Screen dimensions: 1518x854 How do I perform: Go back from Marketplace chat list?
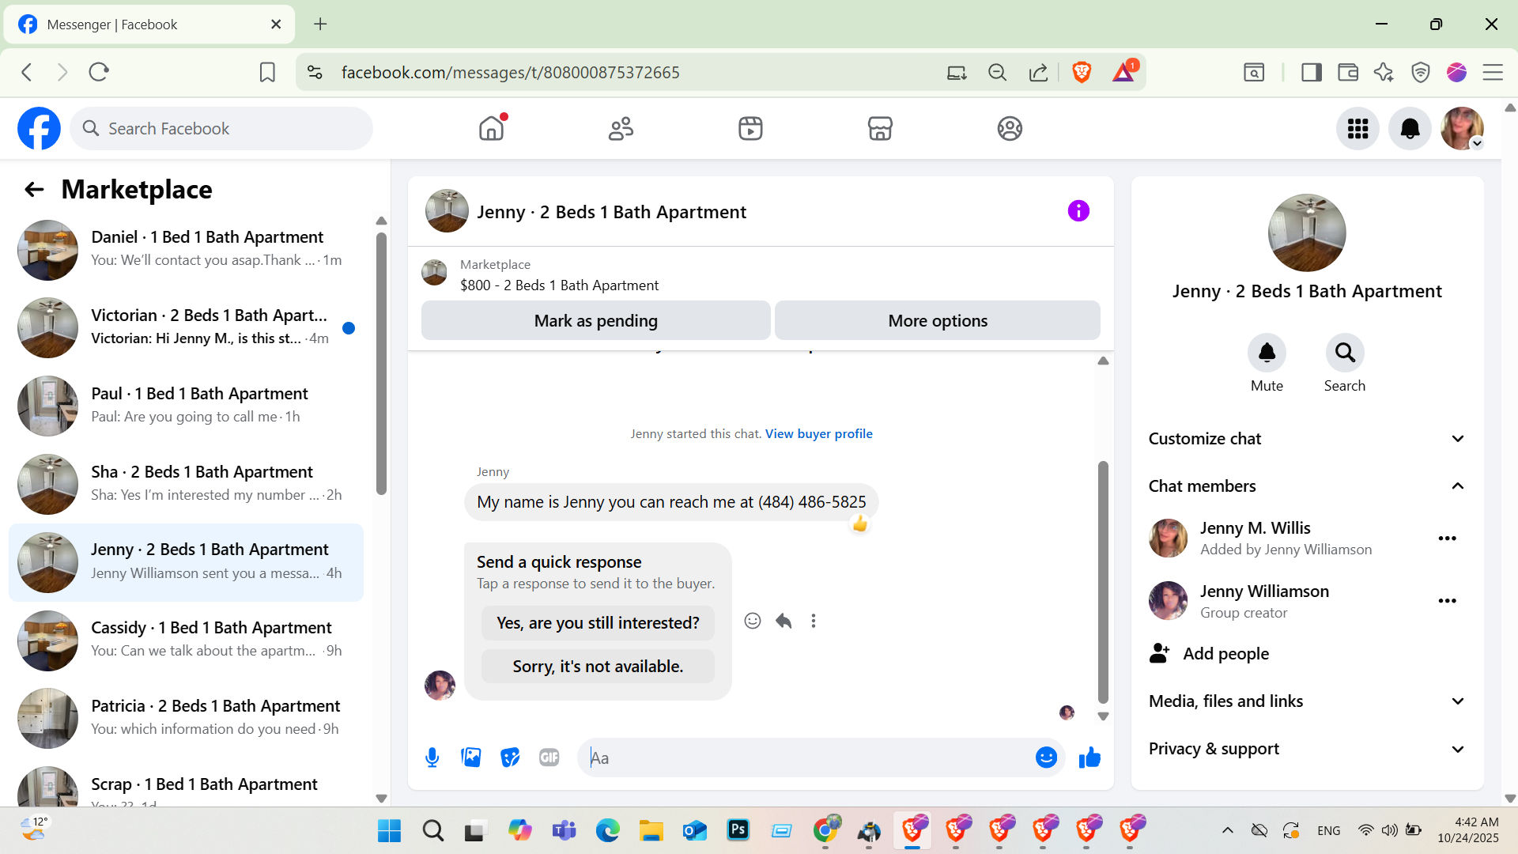click(x=34, y=190)
